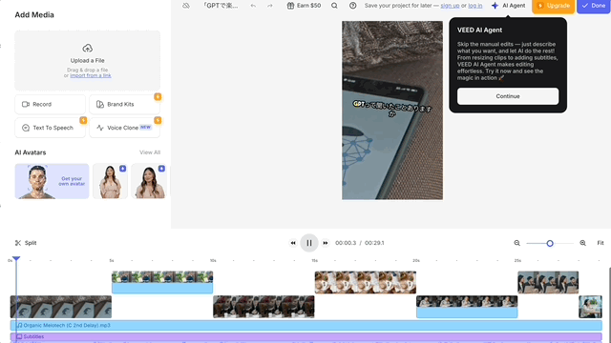Zoom in the timeline with plus magnifier
Image resolution: width=611 pixels, height=343 pixels.
tap(582, 243)
